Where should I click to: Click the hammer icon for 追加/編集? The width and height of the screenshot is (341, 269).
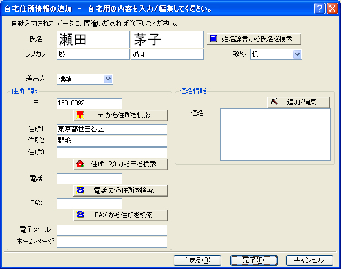click(x=273, y=102)
